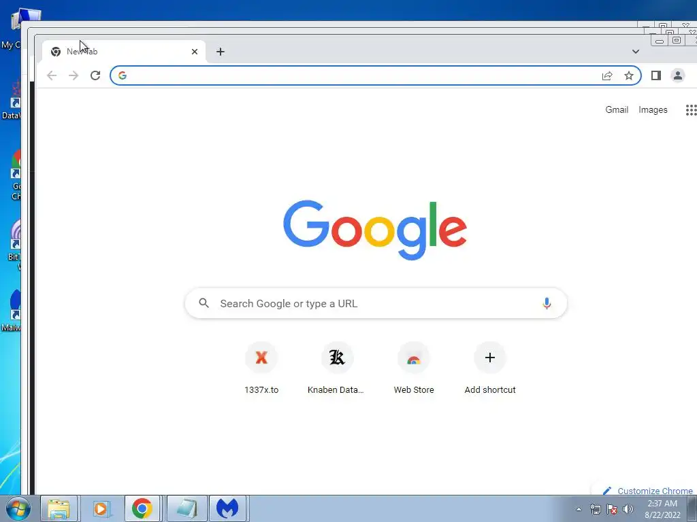The width and height of the screenshot is (697, 522).
Task: Open the 1337x.to shortcut tile
Action: [x=261, y=368]
